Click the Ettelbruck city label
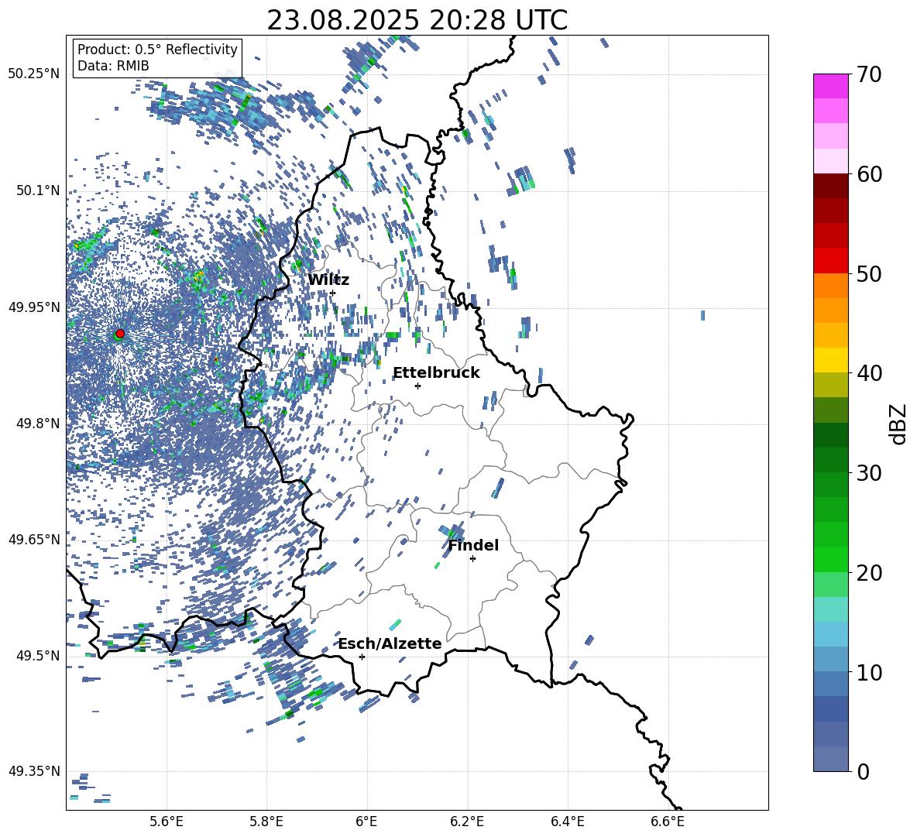 point(436,373)
